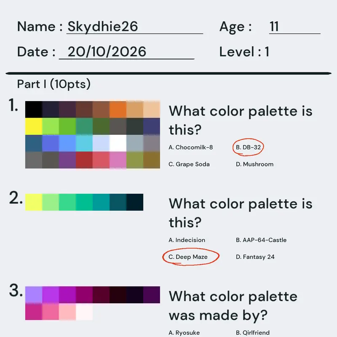The image size is (337, 337).
Task: Choose answer C. Deep Maze
Action: 188,257
